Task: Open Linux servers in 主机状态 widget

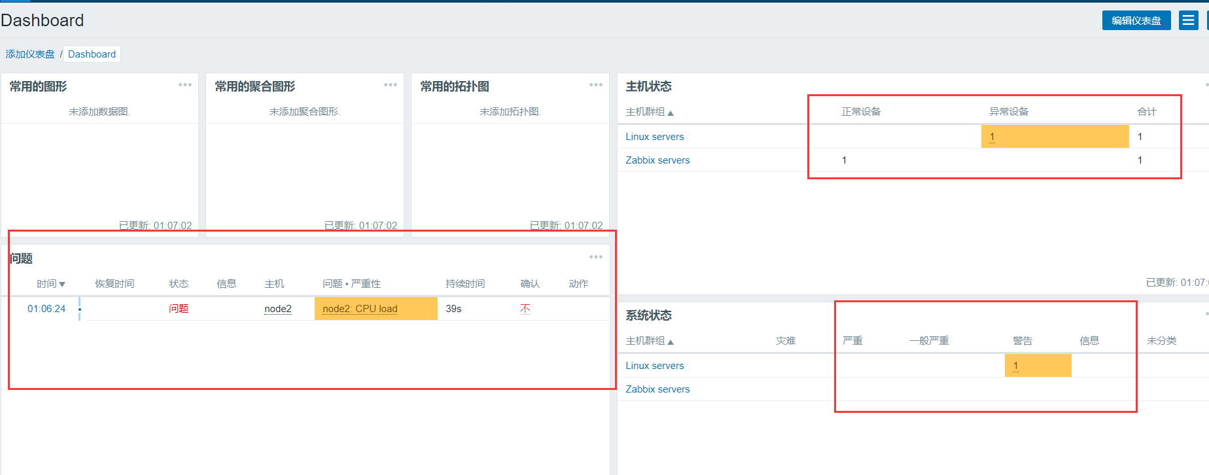Action: [654, 137]
